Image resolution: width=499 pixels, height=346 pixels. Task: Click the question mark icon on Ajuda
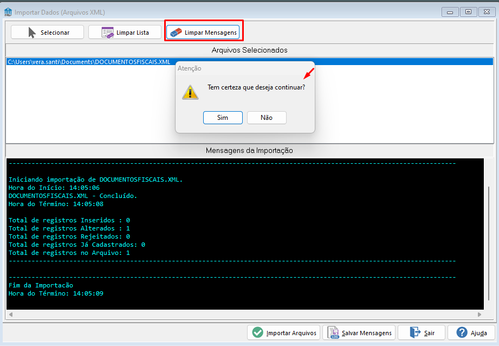click(462, 332)
